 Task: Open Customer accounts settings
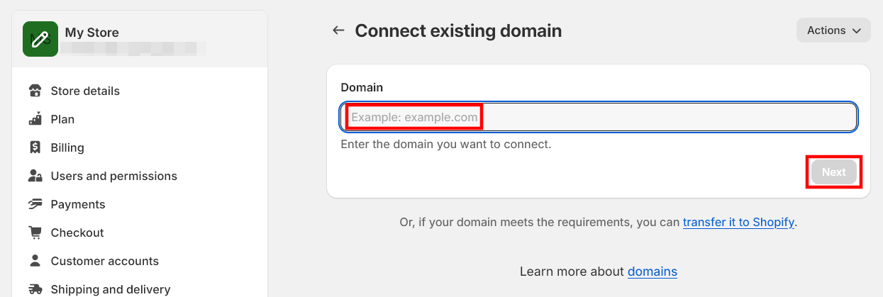coord(104,261)
